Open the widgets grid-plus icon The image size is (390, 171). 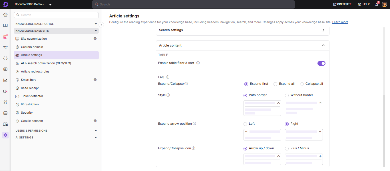[x=5, y=102]
